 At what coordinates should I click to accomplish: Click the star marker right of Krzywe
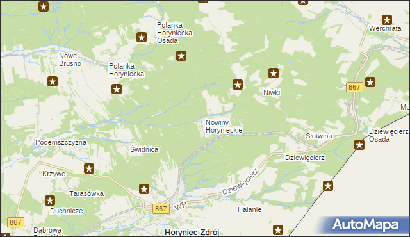point(89,168)
